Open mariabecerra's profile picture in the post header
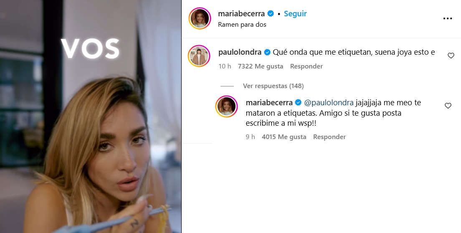The width and height of the screenshot is (461, 233). 200,18
